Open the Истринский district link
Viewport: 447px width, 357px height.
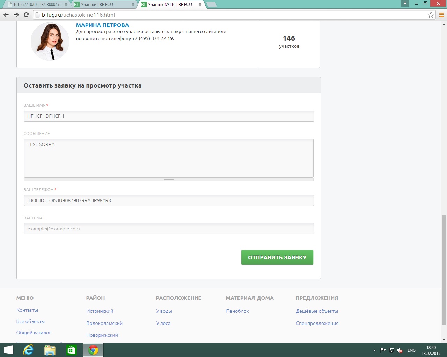[x=100, y=311]
